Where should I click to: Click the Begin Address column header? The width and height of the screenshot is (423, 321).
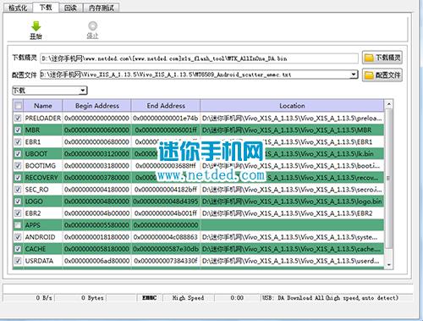pos(97,106)
